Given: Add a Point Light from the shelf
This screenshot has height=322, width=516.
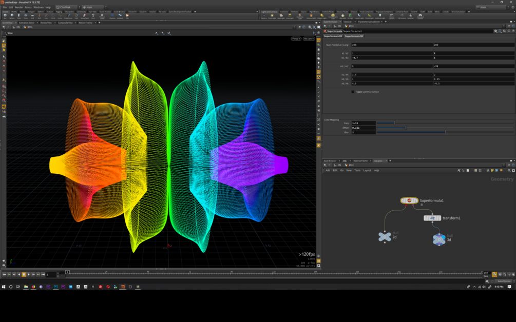Looking at the screenshot, I should point(272,16).
